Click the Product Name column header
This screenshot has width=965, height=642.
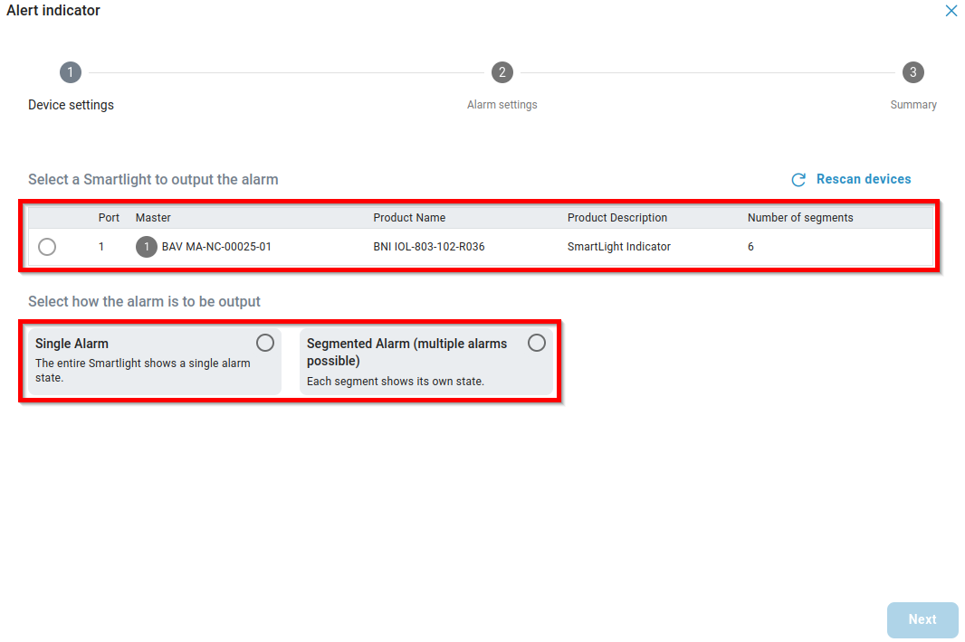[409, 218]
